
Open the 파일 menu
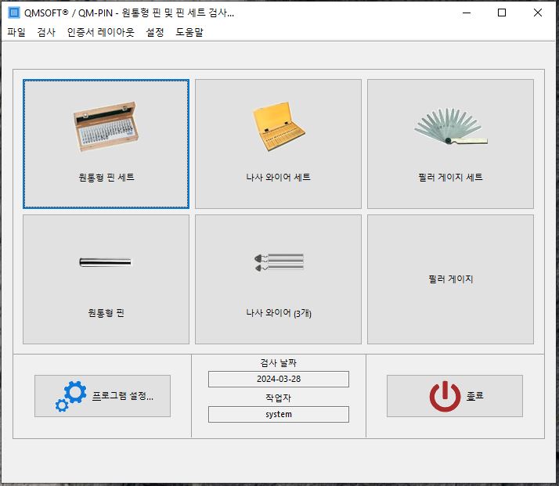(x=16, y=32)
